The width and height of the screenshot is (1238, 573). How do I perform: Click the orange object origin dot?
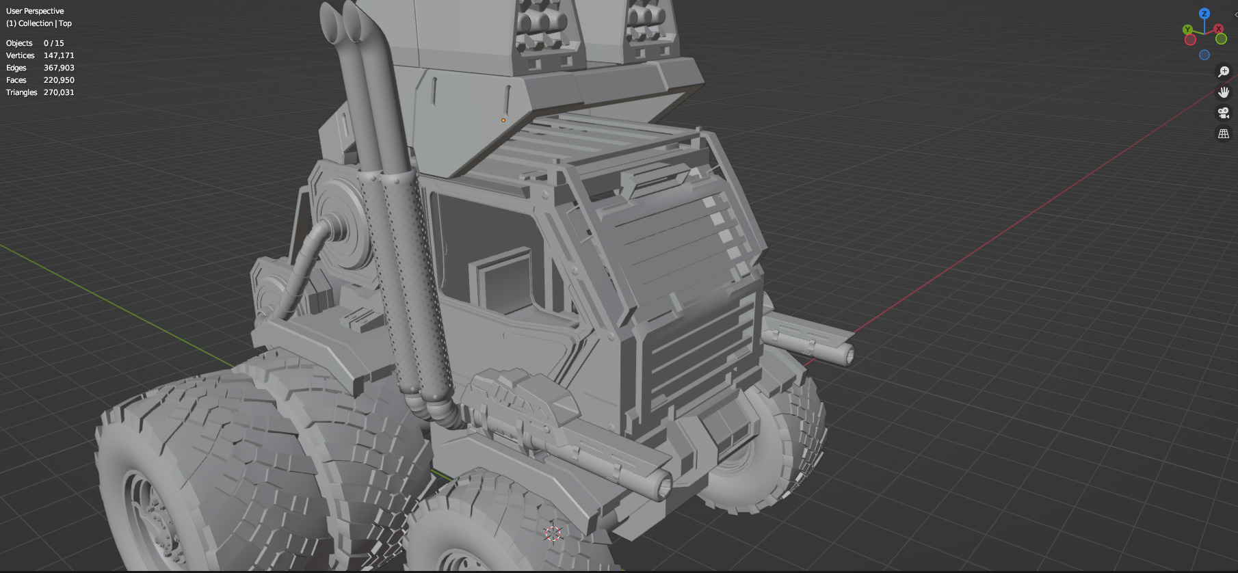pyautogui.click(x=503, y=120)
